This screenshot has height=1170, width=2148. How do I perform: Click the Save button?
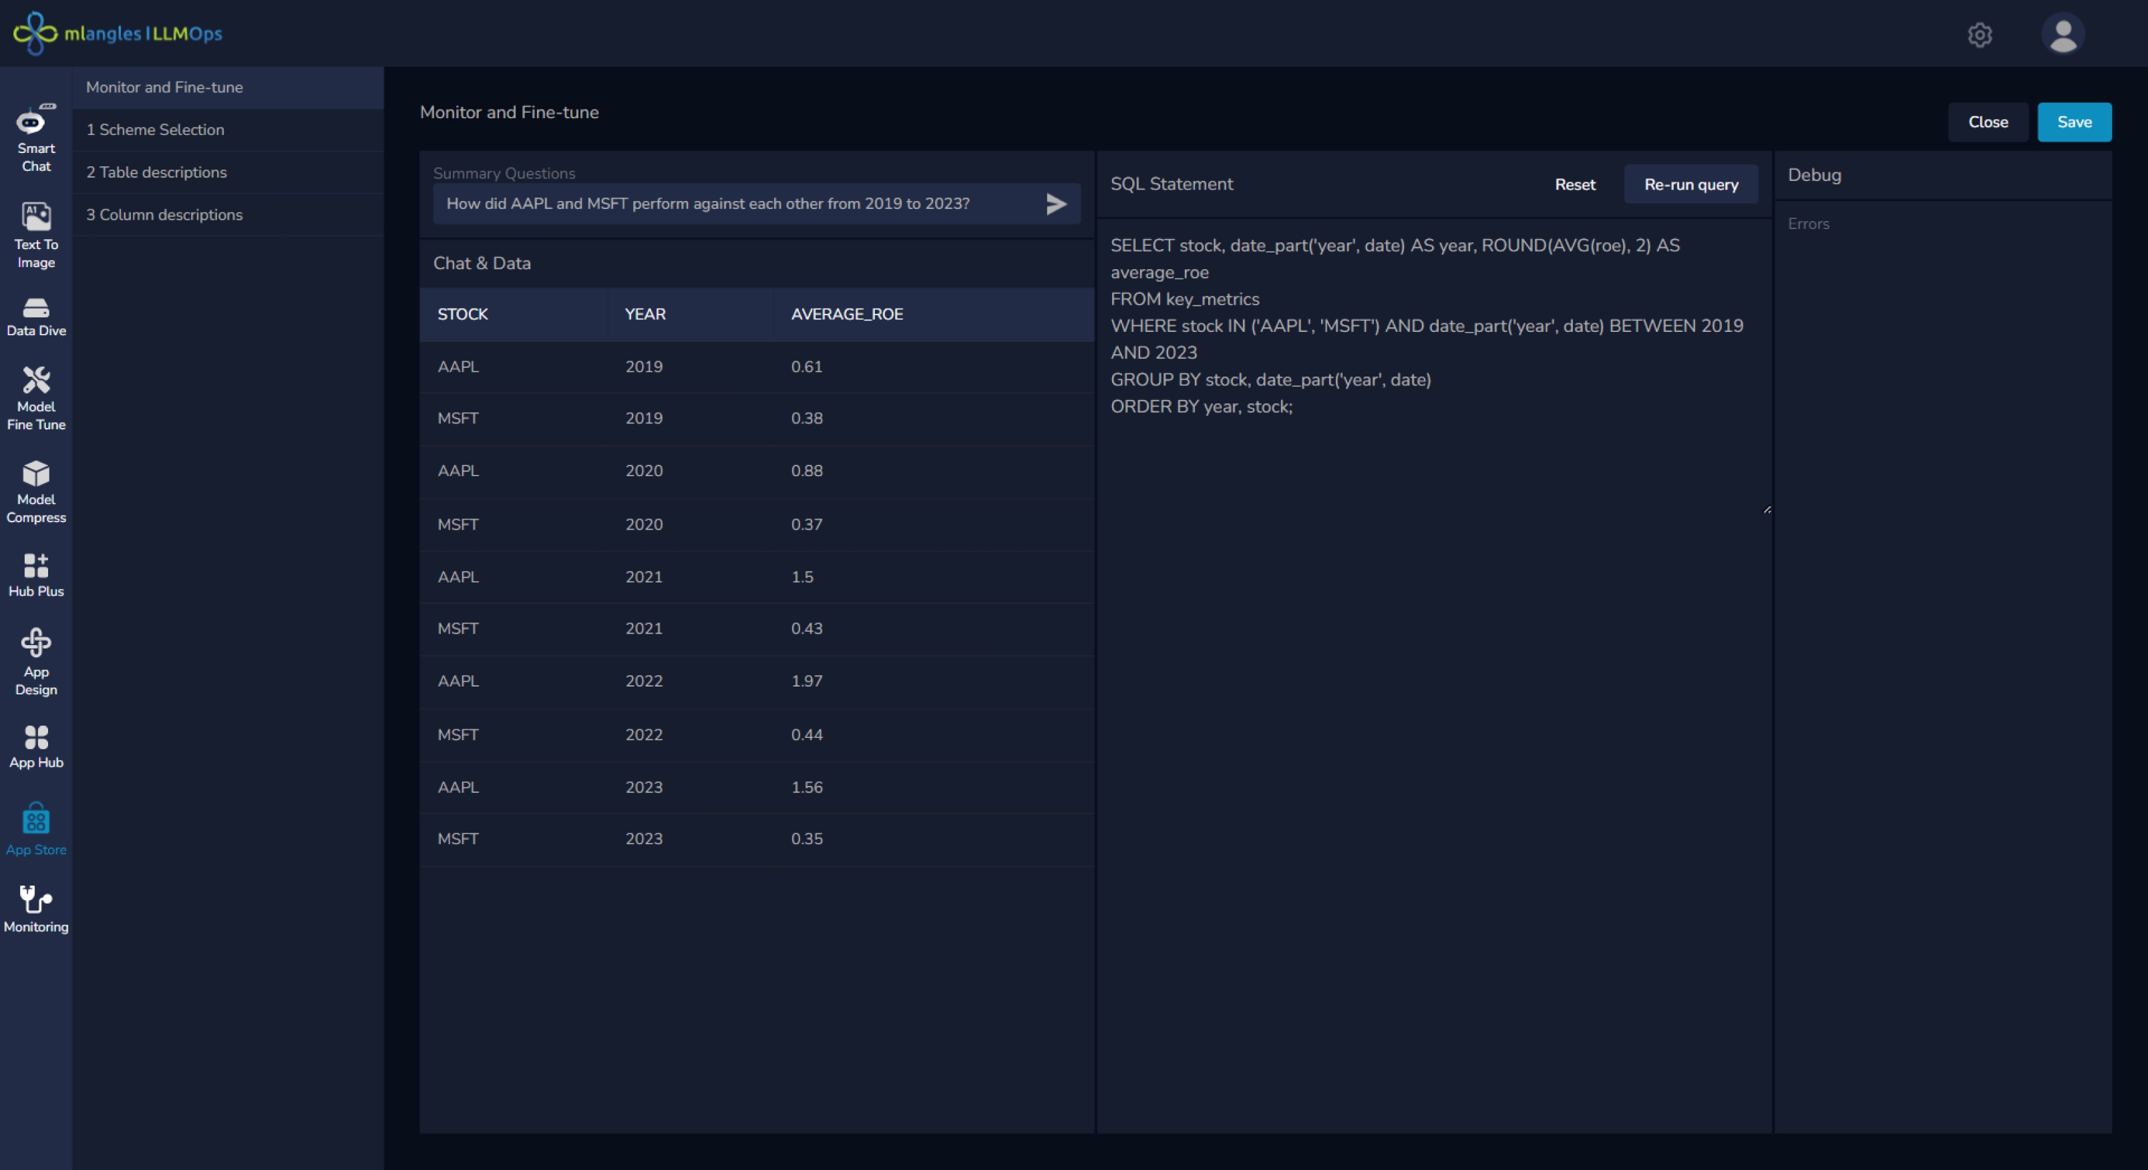pyautogui.click(x=2074, y=123)
